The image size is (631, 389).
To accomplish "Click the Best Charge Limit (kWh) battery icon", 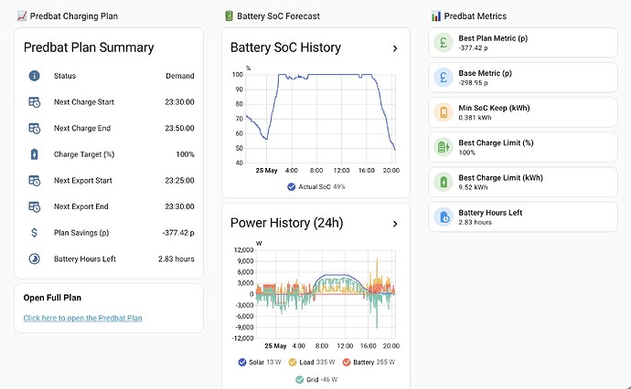I will (x=444, y=183).
